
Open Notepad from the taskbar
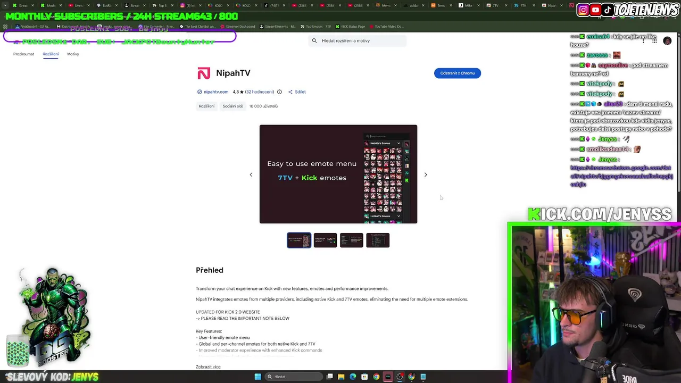(x=423, y=377)
